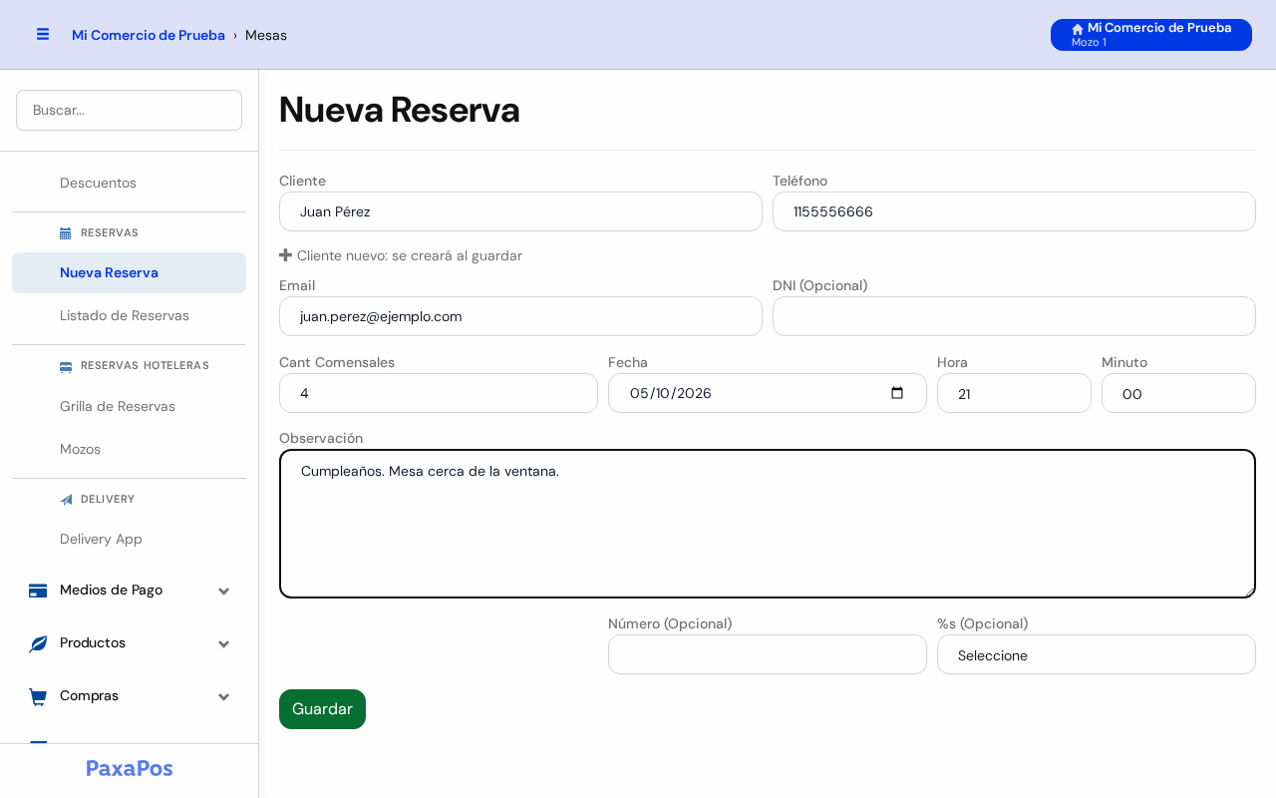The image size is (1276, 798).
Task: Click the Observación text area
Action: coord(768,524)
